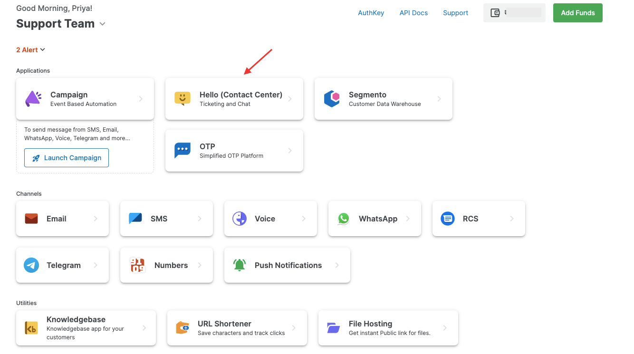Click the File Hosting card title
This screenshot has height=354, width=634.
[x=370, y=324]
